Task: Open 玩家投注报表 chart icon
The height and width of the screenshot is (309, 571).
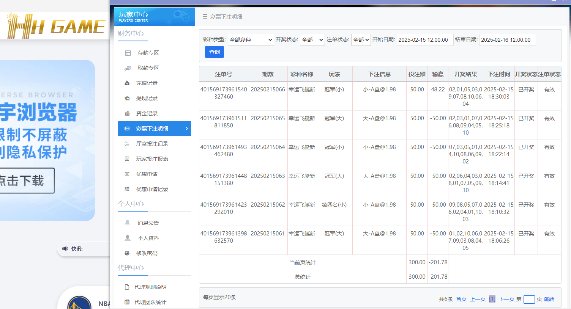Action: tap(128, 159)
